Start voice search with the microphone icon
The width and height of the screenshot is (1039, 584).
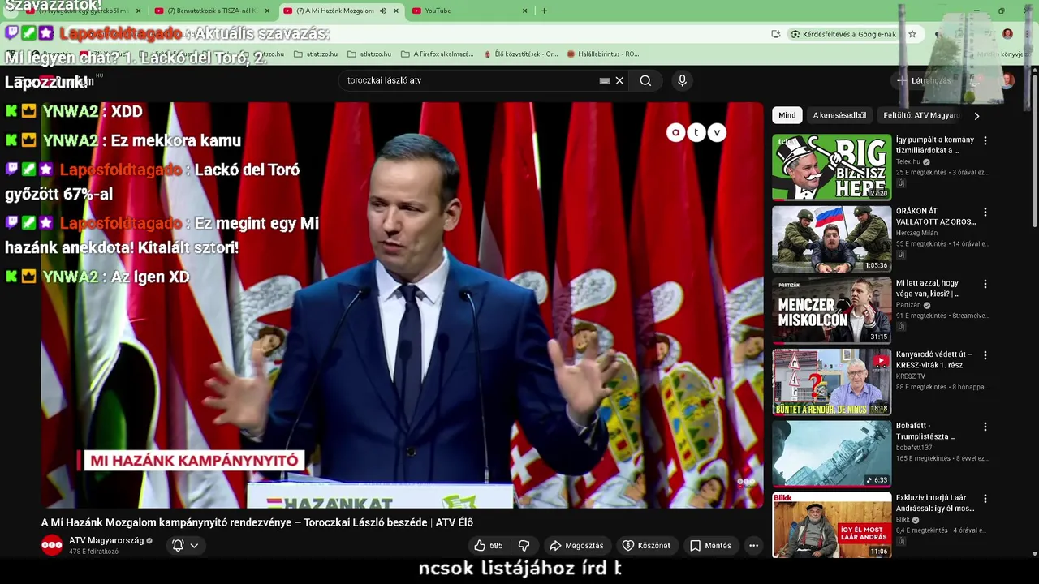[682, 80]
